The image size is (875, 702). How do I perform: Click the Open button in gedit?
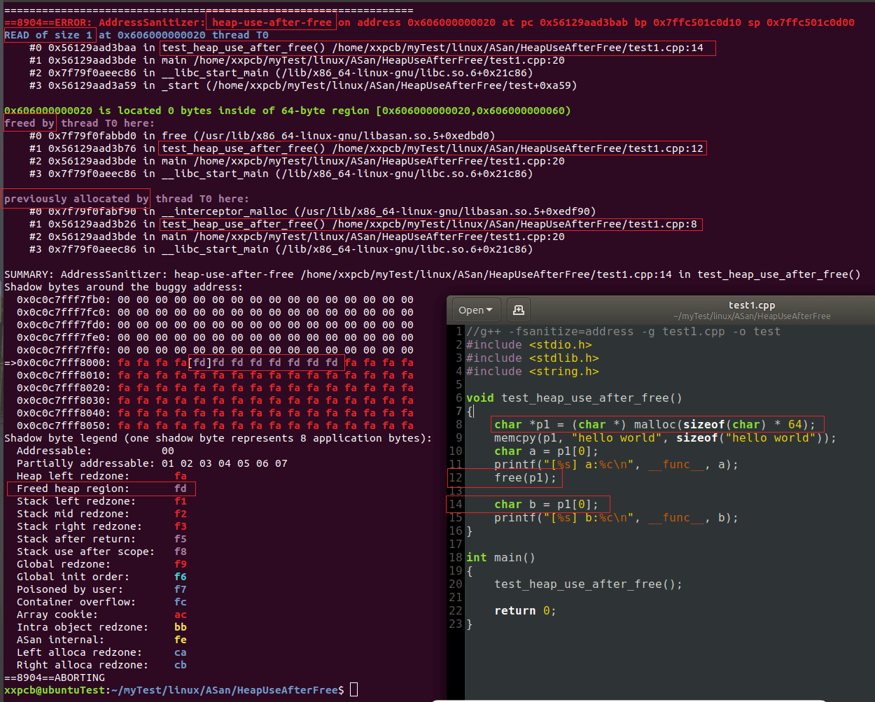tap(475, 309)
